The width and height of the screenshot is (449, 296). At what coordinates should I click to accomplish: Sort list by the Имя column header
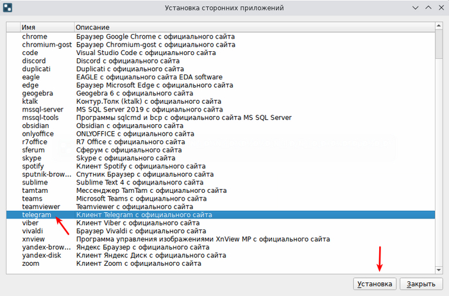47,27
